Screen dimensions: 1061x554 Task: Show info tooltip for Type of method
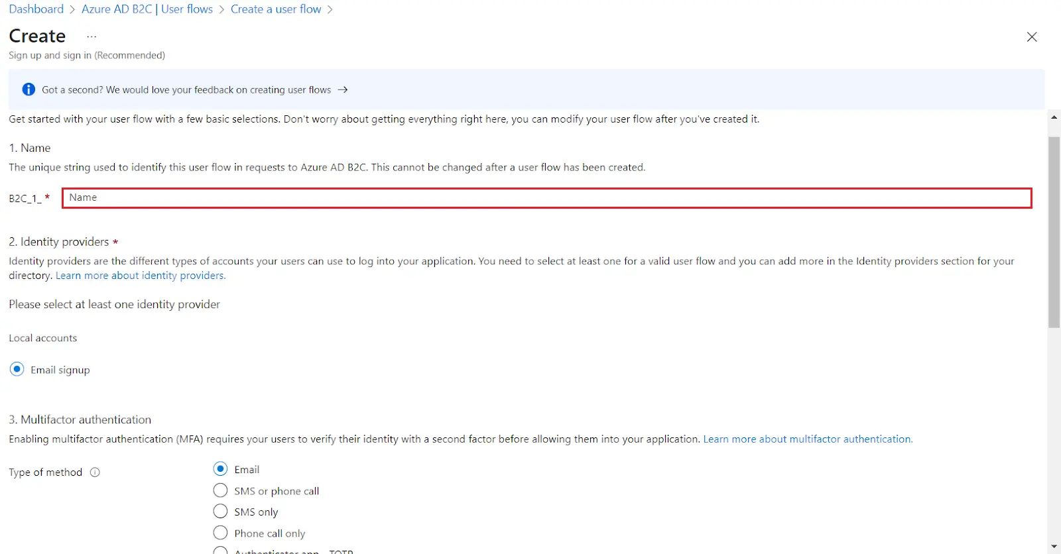[95, 472]
